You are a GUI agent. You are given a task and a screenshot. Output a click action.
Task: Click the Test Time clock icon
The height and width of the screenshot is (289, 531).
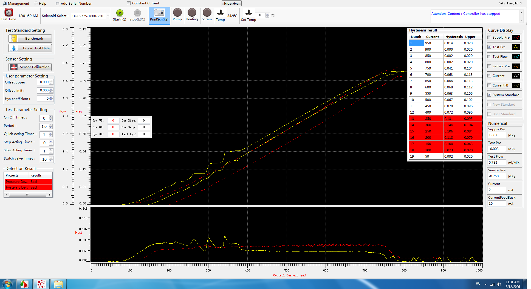point(9,12)
